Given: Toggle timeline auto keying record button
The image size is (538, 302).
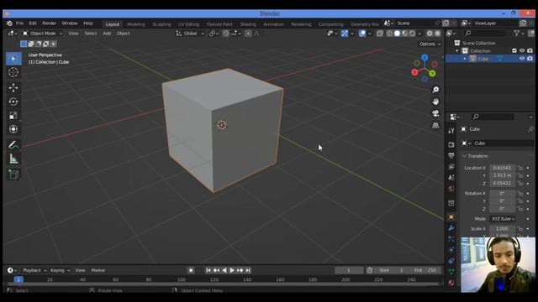Looking at the screenshot, I should (x=191, y=270).
